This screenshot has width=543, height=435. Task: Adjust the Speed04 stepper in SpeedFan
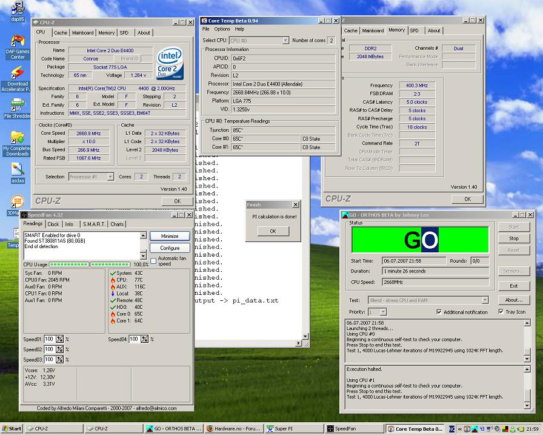click(144, 339)
